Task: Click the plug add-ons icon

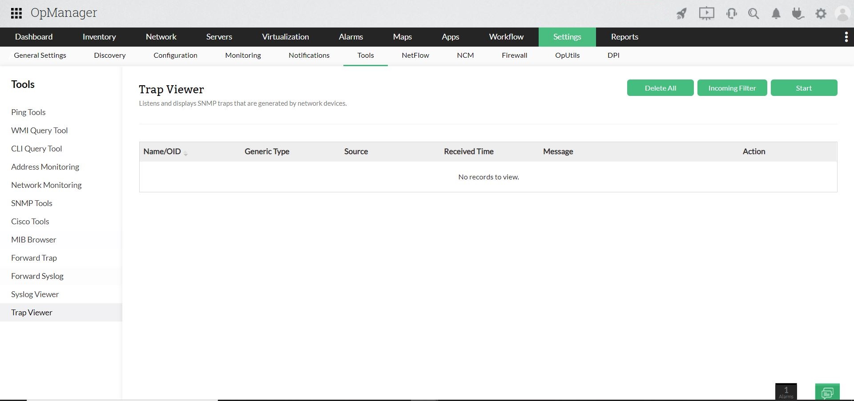Action: [798, 13]
